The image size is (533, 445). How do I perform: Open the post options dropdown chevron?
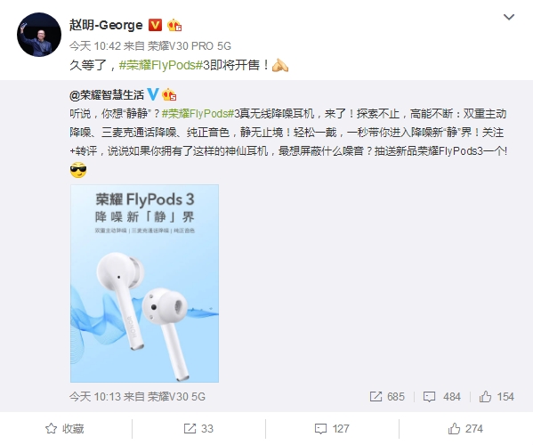508,17
